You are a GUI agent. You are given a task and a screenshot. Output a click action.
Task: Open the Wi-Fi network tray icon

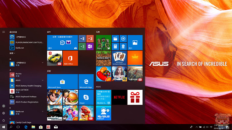[x=204, y=127]
